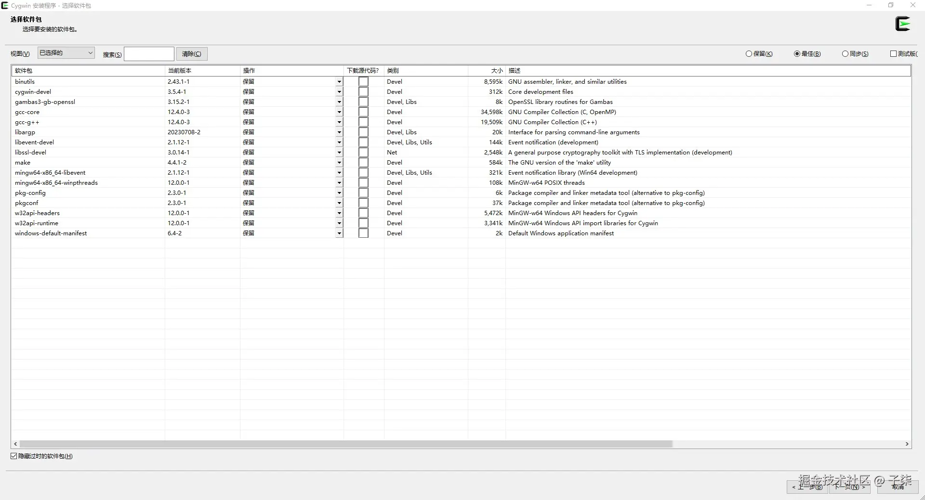Click version 6.4-2 in manifest row
925x500 pixels.
[x=174, y=233]
